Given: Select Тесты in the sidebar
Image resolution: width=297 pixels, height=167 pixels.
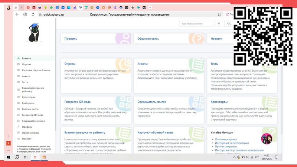Looking at the screenshot, I should coord(25,82).
